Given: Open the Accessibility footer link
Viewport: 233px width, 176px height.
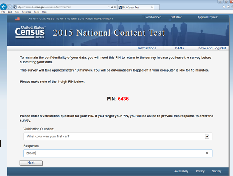Looking at the screenshot, I should point(181,171).
